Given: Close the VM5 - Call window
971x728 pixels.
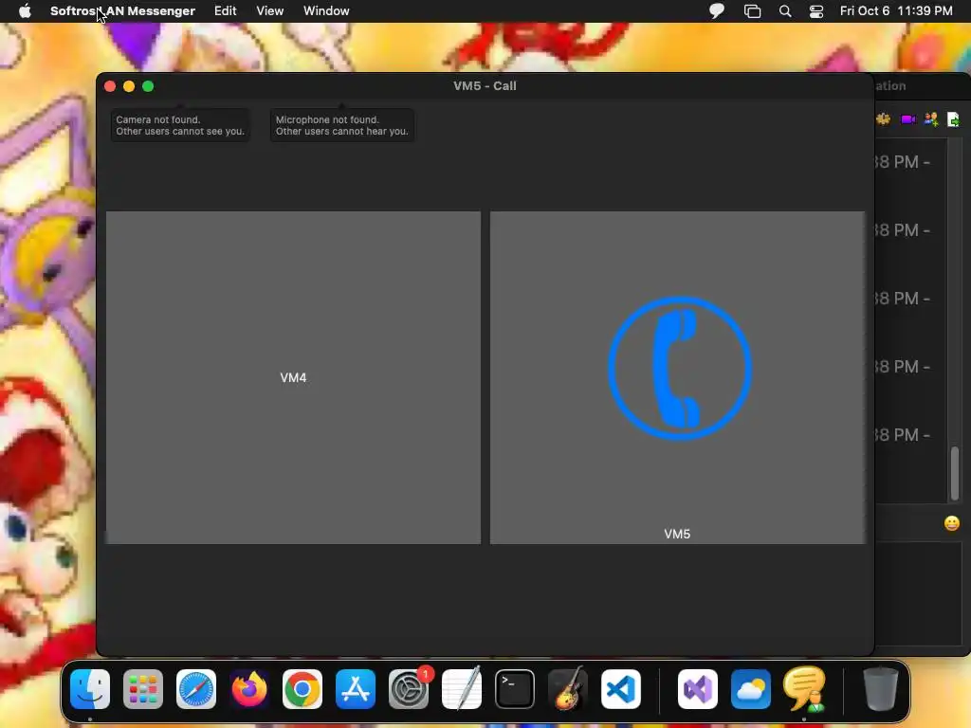Looking at the screenshot, I should [x=110, y=86].
